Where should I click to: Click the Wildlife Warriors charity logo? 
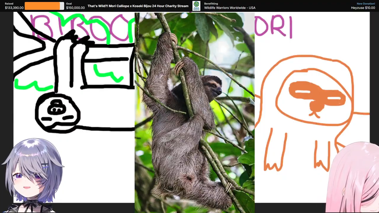[x=196, y=6]
